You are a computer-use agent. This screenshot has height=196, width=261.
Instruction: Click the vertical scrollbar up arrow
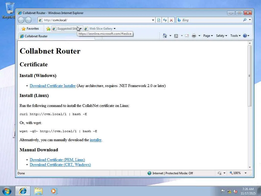click(250, 43)
